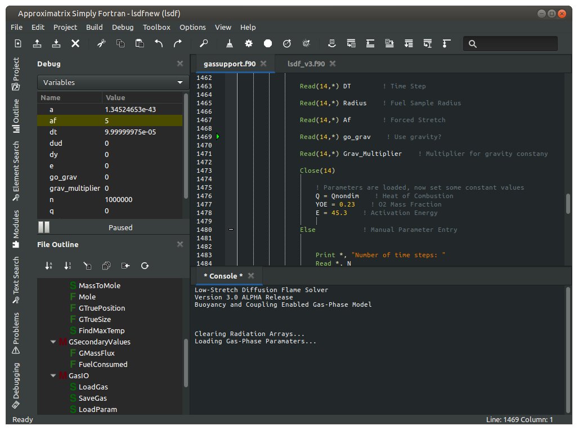Select the gassupport.f90 editor tab
The image size is (578, 430).
click(230, 64)
